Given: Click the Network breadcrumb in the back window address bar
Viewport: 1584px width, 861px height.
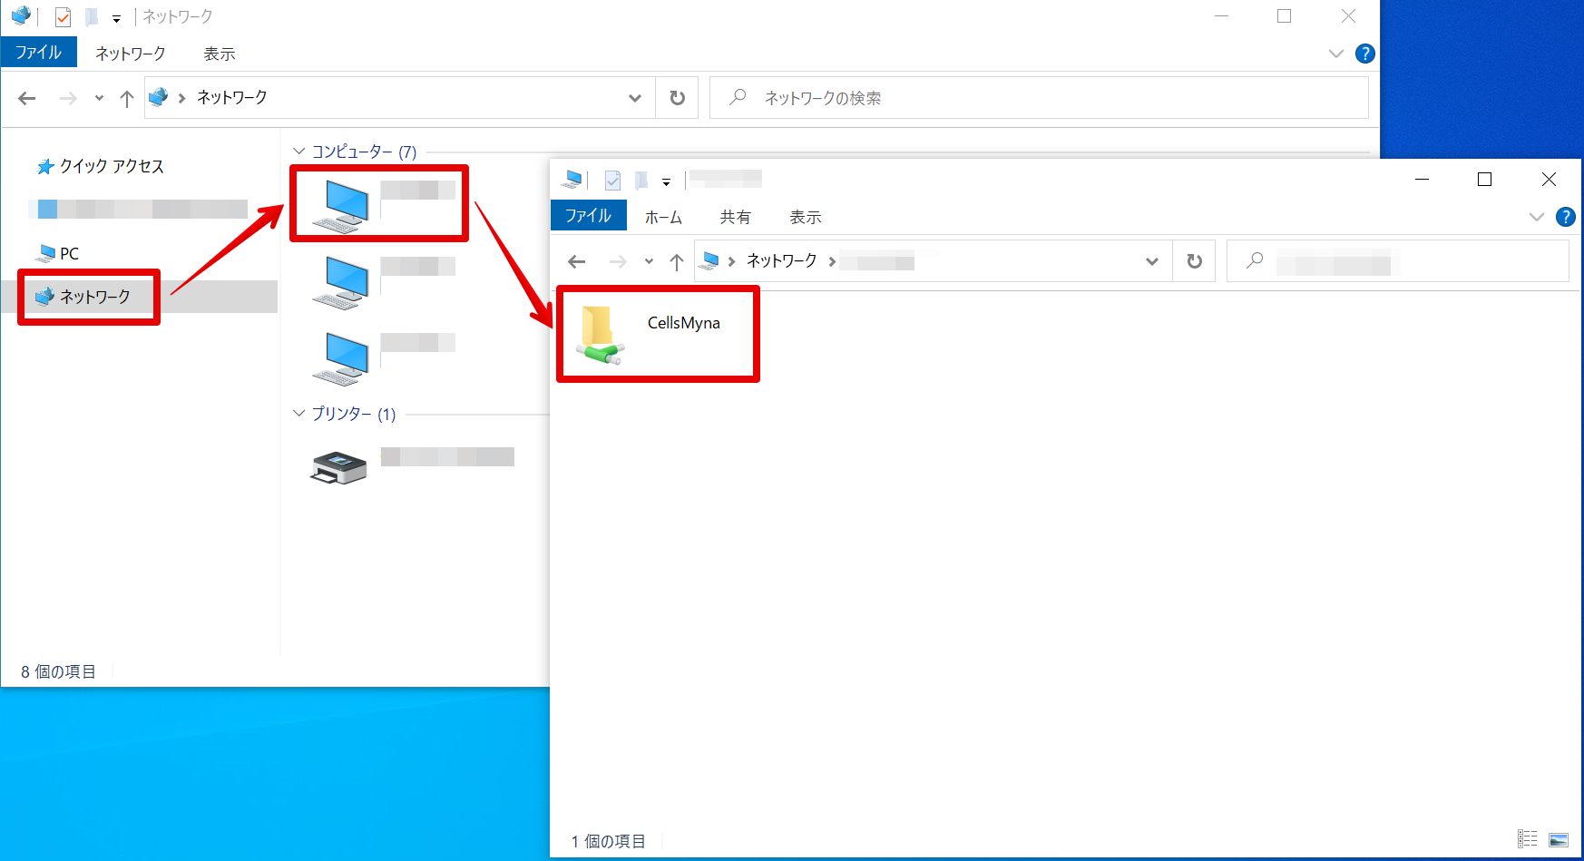Looking at the screenshot, I should (232, 97).
